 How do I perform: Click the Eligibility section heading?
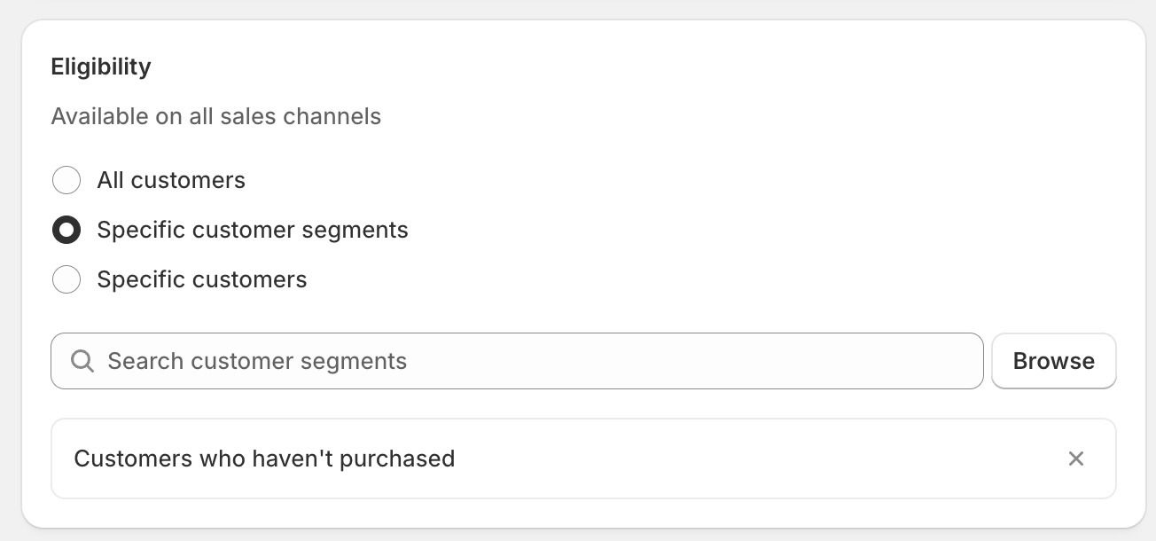click(101, 67)
